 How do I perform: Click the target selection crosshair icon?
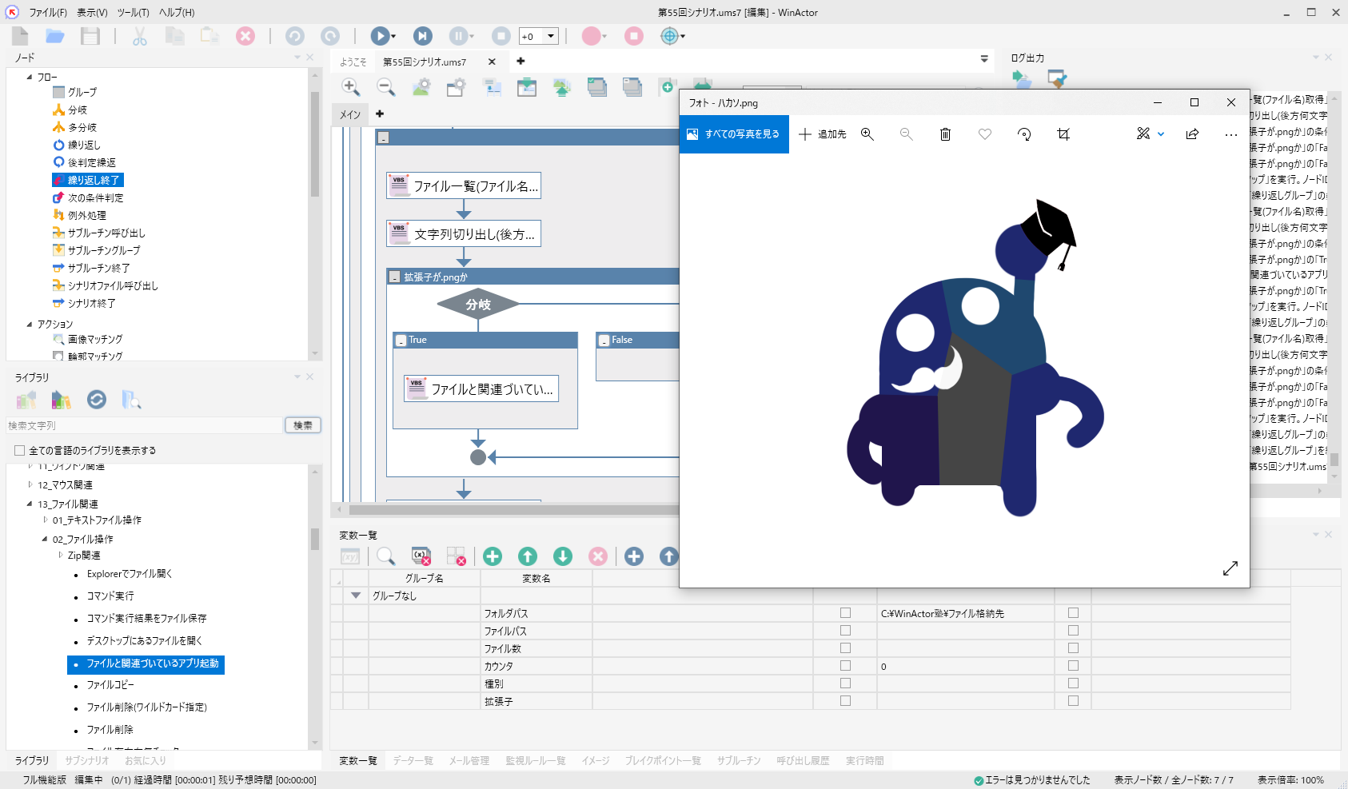click(670, 36)
